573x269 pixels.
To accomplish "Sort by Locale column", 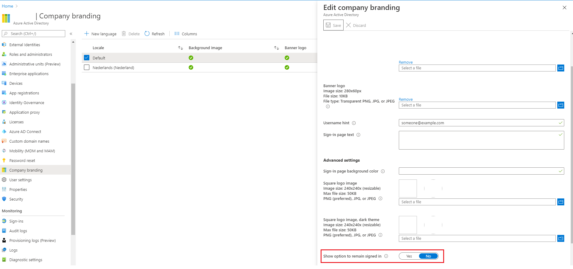I will [181, 48].
